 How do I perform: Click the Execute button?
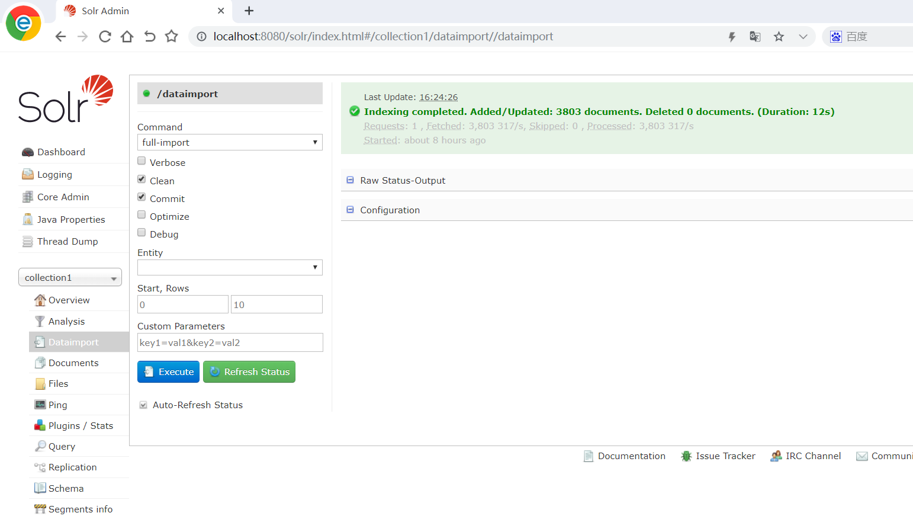[x=168, y=371]
